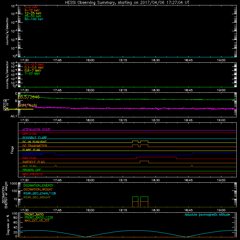This screenshot has width=240, height=240.
Task: Click the B5.5/2645 GOES annotation
Action: pos(29,97)
